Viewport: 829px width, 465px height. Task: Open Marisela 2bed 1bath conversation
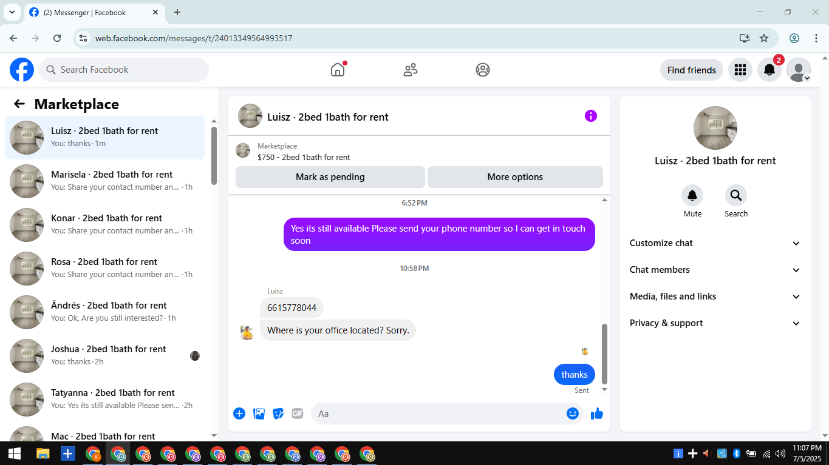[x=104, y=181]
